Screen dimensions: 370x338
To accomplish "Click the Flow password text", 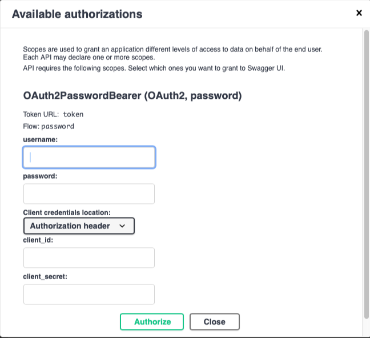I will tap(58, 126).
